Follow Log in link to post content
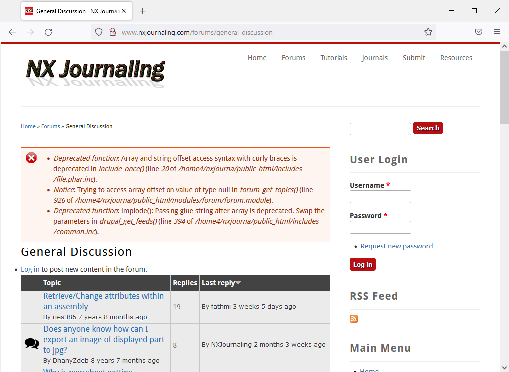This screenshot has width=509, height=372. click(x=30, y=269)
